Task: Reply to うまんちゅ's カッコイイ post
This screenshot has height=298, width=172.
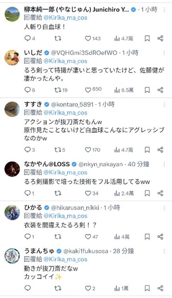Action: point(28,288)
